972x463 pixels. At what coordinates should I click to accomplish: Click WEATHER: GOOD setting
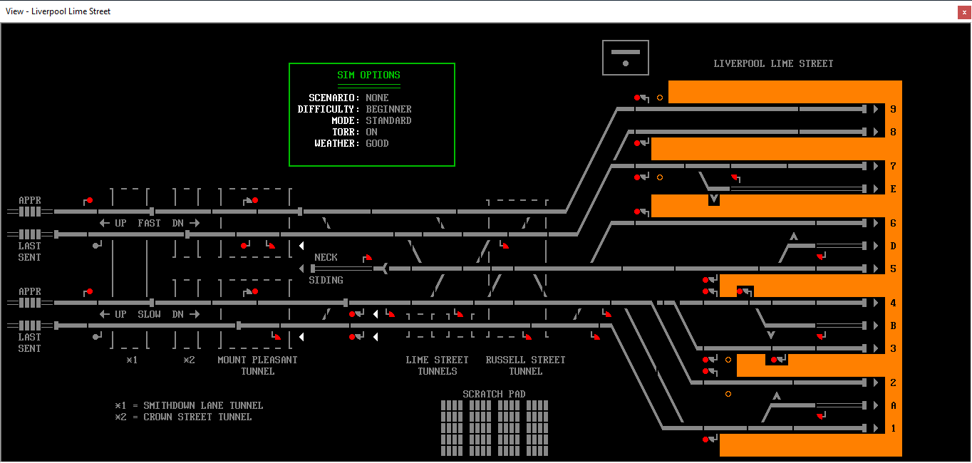351,143
